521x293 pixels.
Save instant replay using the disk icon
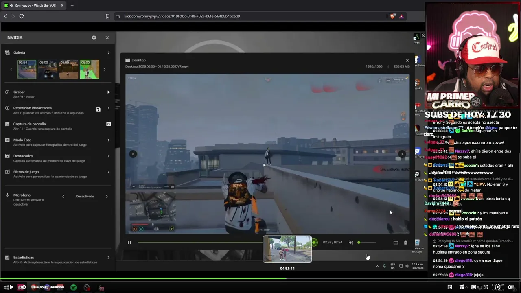[98, 109]
